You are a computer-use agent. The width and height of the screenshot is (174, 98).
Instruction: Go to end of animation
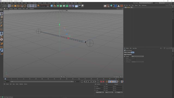pos(98,82)
